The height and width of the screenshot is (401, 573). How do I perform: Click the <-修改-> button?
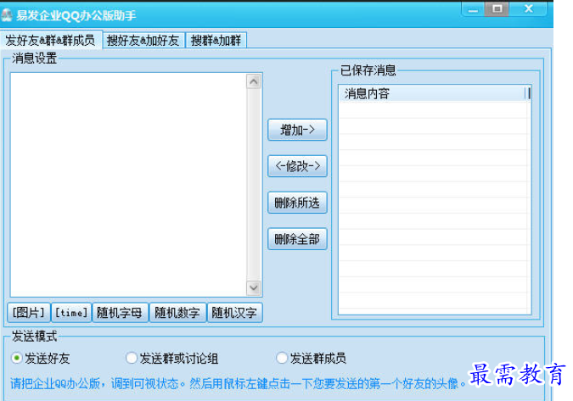point(297,166)
